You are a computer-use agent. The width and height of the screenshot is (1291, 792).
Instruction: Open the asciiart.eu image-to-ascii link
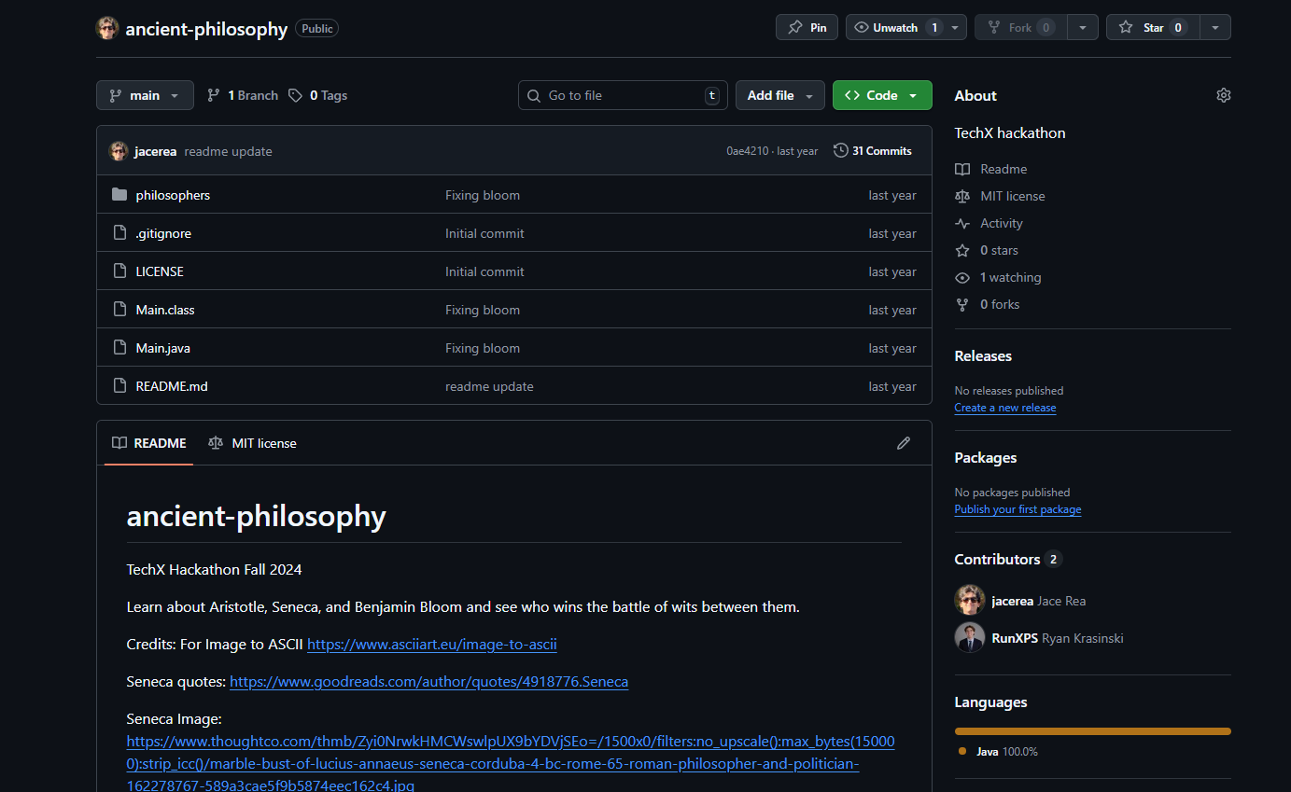coord(431,644)
